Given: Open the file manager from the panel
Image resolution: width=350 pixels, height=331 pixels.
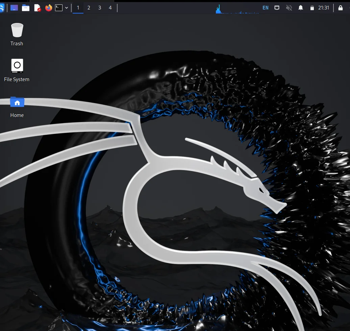Looking at the screenshot, I should pos(26,8).
